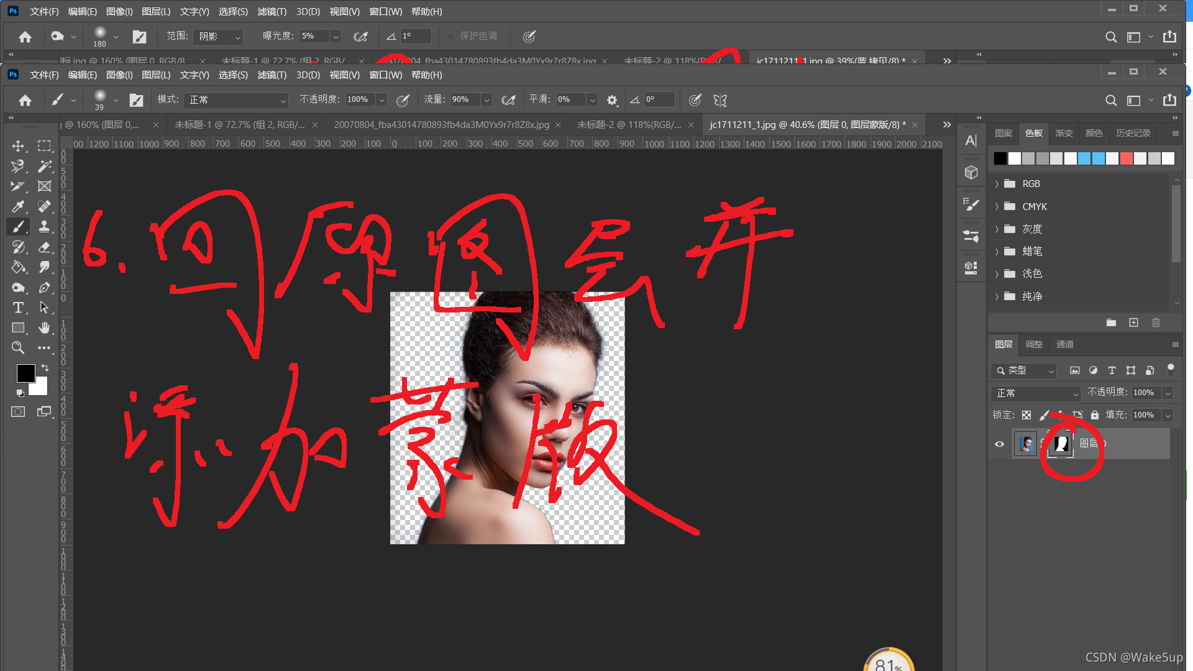Select the layer mask thumbnail

(x=1061, y=444)
